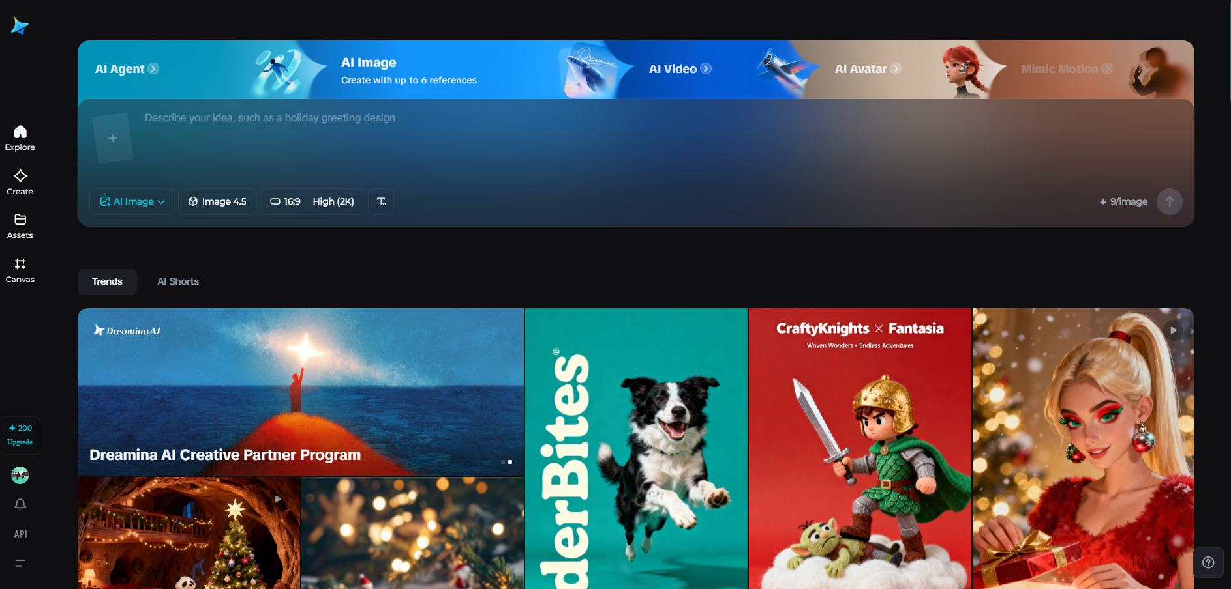This screenshot has width=1231, height=589.
Task: Expand the AI Image mode dropdown
Action: 132,201
